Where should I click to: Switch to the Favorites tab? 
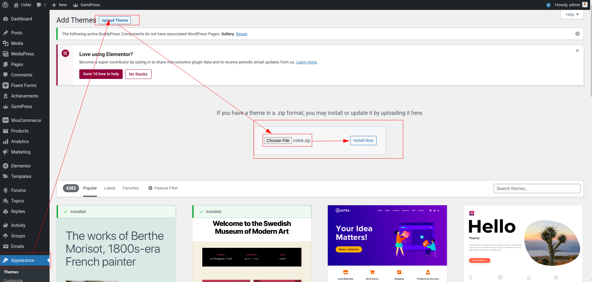click(131, 188)
